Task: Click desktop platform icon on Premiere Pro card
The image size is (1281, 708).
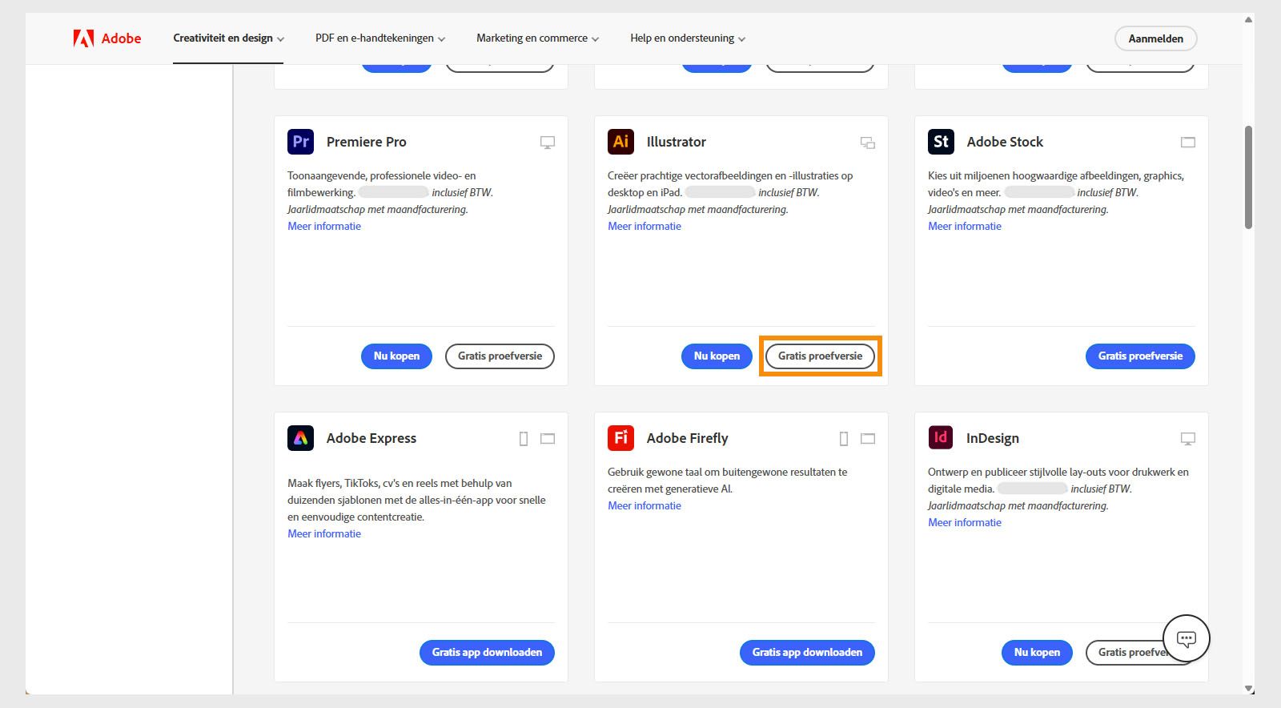Action: click(x=548, y=143)
